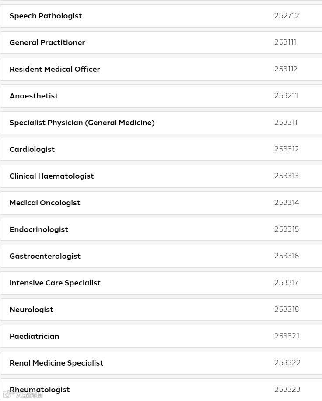The image size is (322, 401).
Task: Select the Intensive Care Specialist row
Action: tap(55, 283)
